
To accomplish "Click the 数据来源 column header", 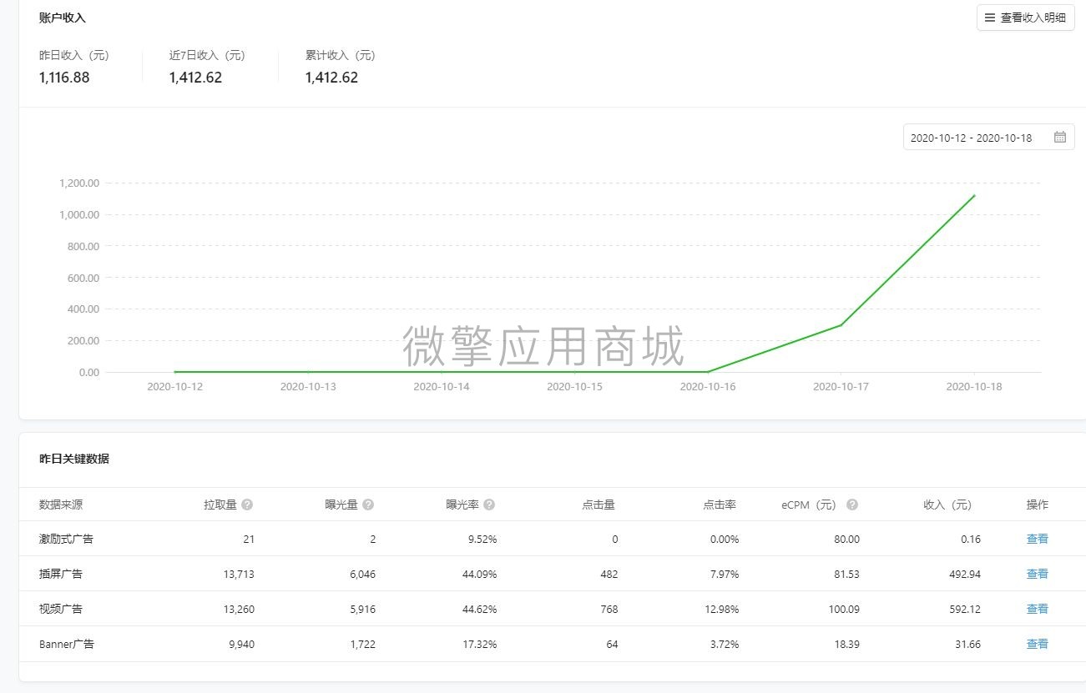I will pyautogui.click(x=61, y=505).
